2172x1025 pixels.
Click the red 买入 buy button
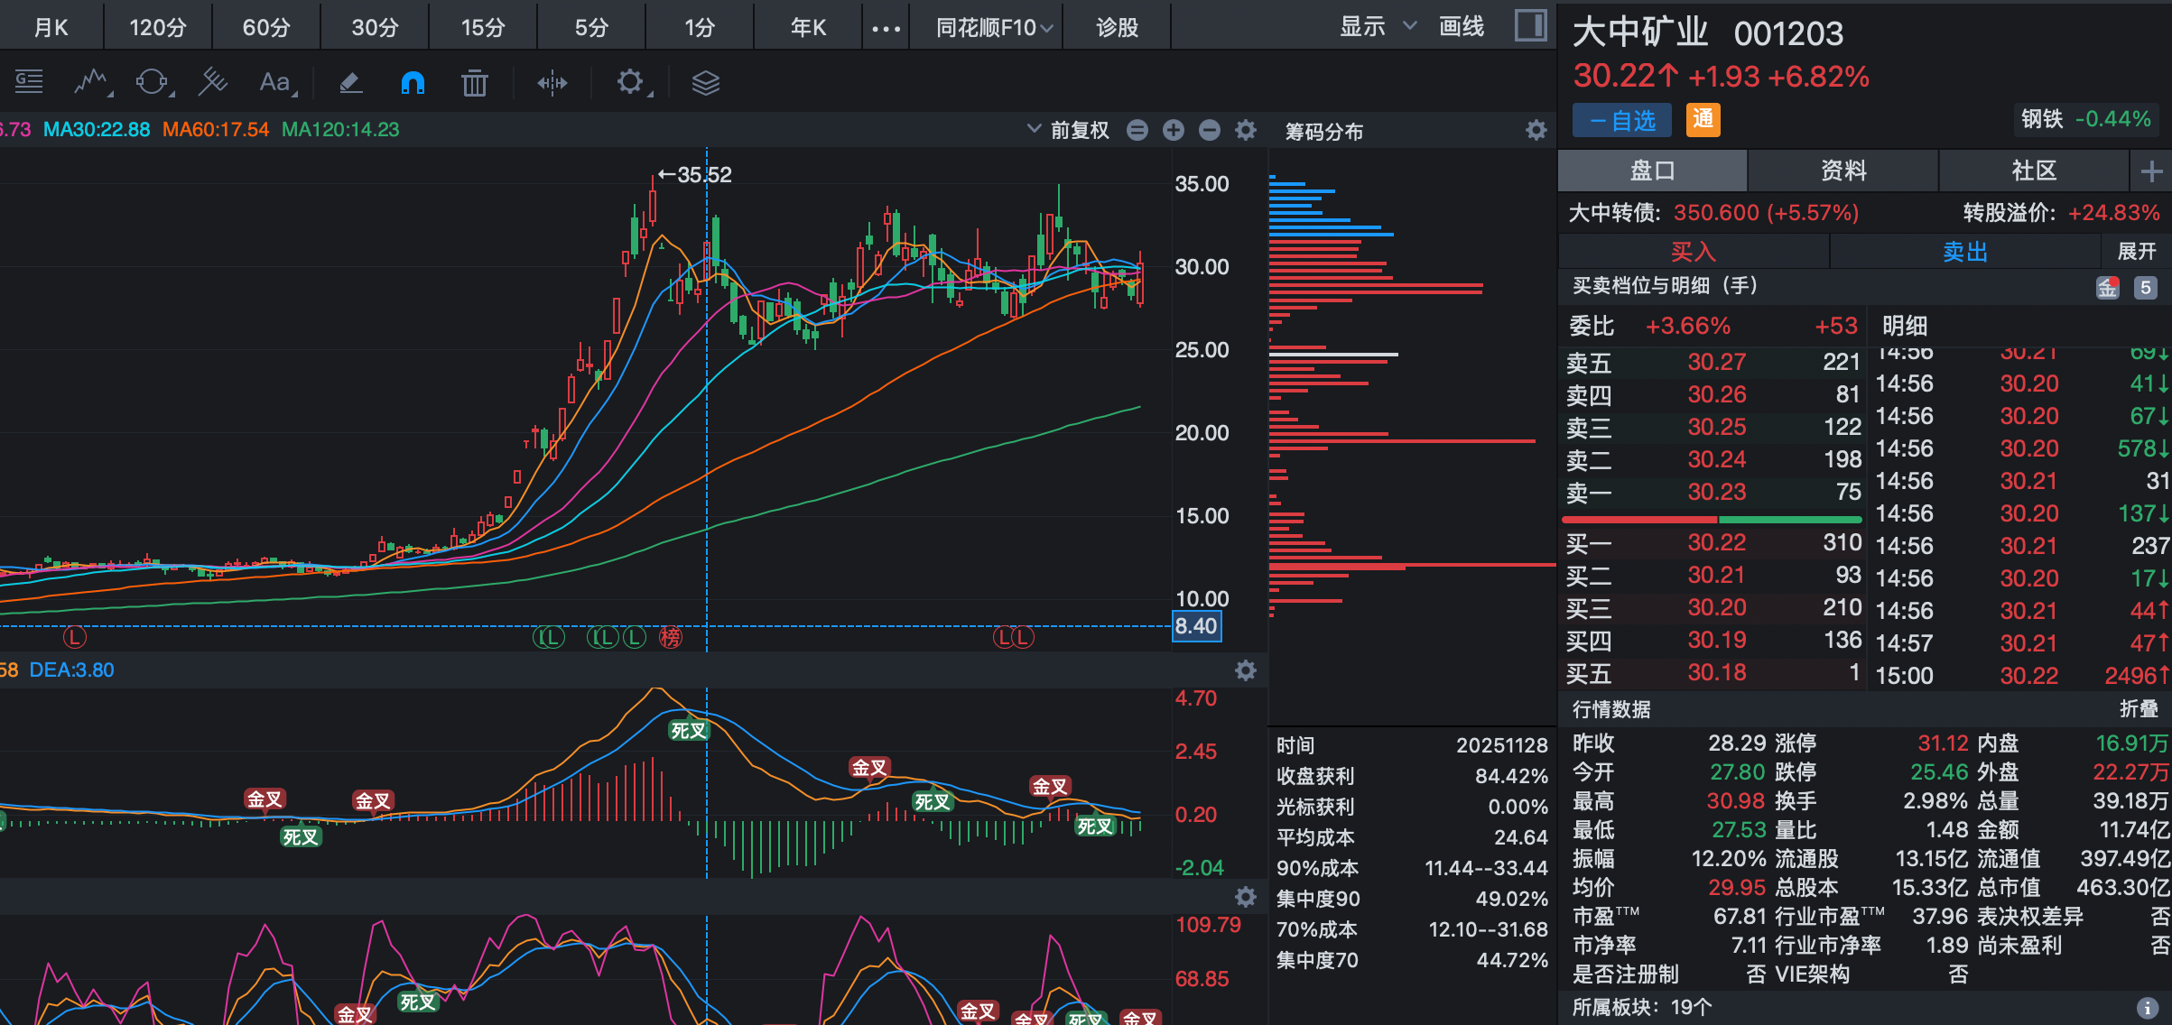tap(1693, 252)
